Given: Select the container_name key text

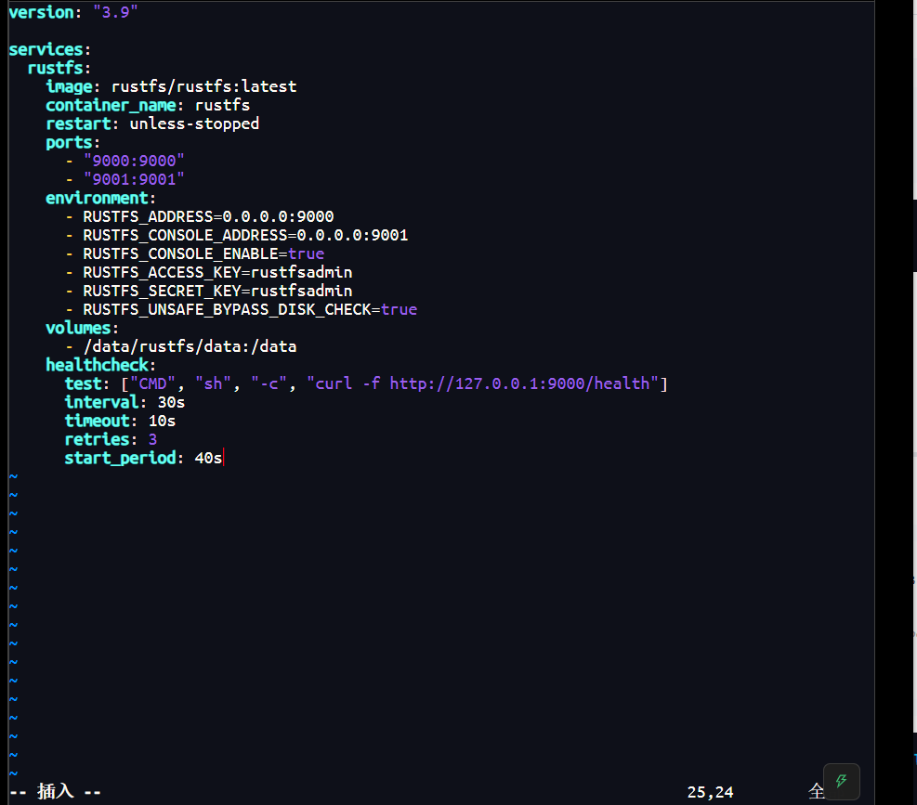Looking at the screenshot, I should click(x=111, y=105).
